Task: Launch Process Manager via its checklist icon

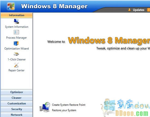Action: pyautogui.click(x=16, y=32)
